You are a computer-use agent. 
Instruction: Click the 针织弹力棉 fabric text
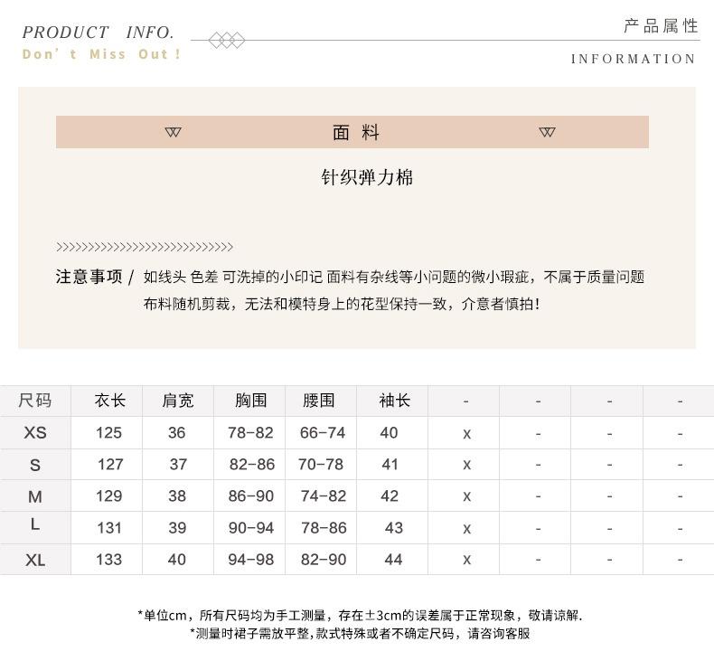pyautogui.click(x=367, y=177)
